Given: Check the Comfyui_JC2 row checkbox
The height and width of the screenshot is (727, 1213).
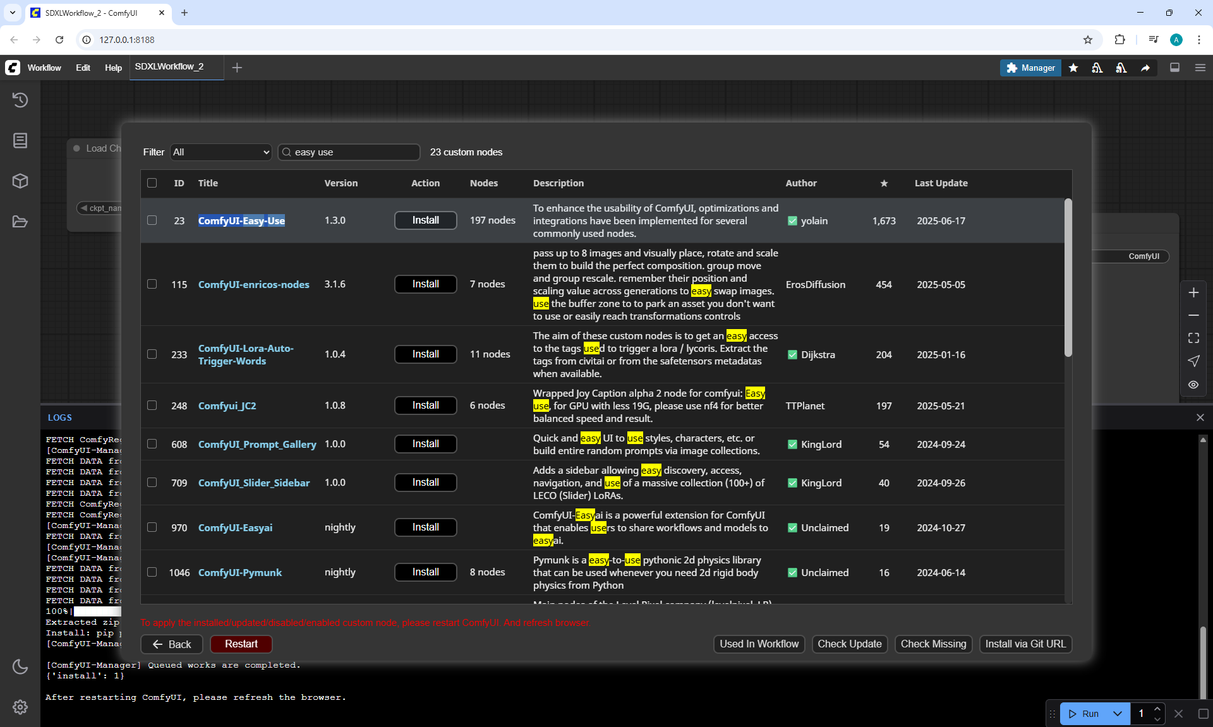Looking at the screenshot, I should coord(152,406).
